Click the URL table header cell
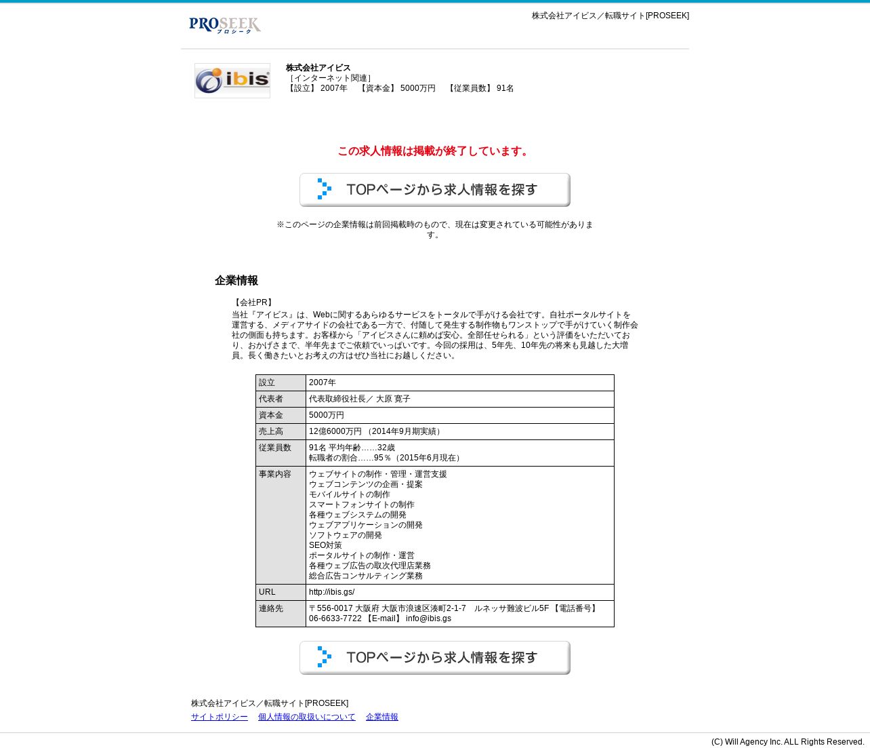This screenshot has height=748, width=870. coord(281,593)
